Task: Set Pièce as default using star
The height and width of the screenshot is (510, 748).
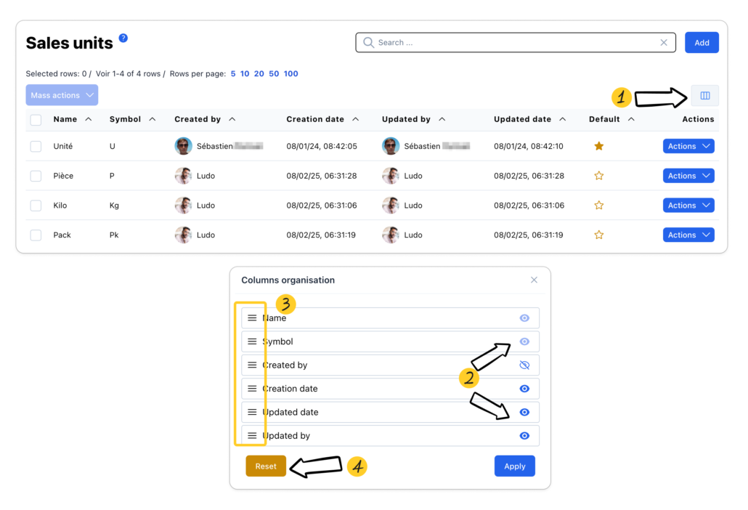Action: pyautogui.click(x=599, y=176)
